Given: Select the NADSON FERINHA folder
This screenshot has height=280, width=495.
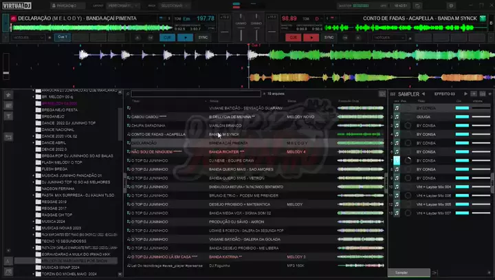Looking at the screenshot, I should tap(58, 189).
